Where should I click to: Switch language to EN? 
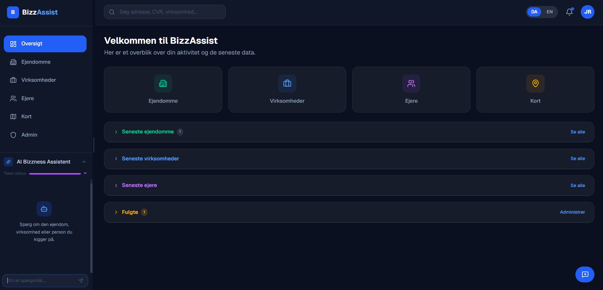(x=549, y=12)
